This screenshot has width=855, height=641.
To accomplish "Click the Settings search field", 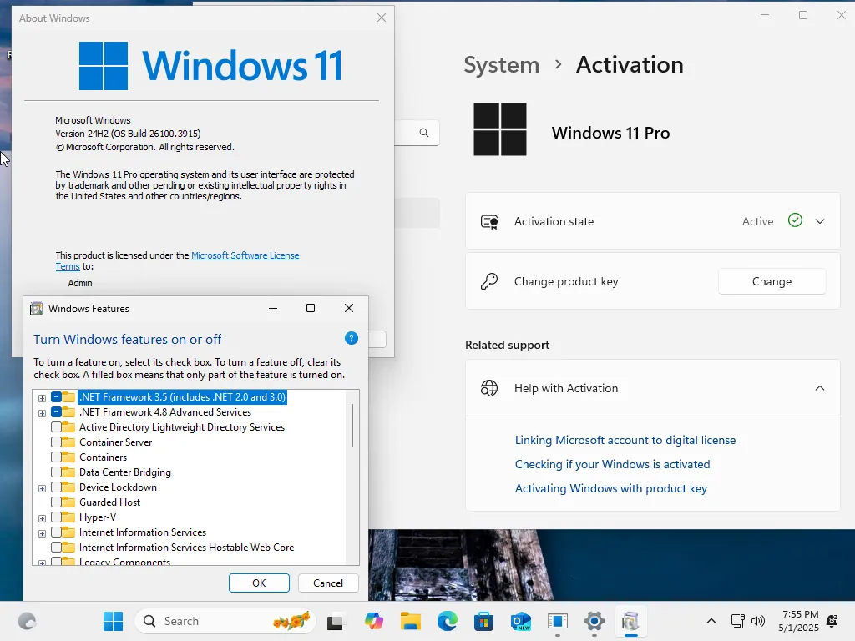I will pos(417,133).
